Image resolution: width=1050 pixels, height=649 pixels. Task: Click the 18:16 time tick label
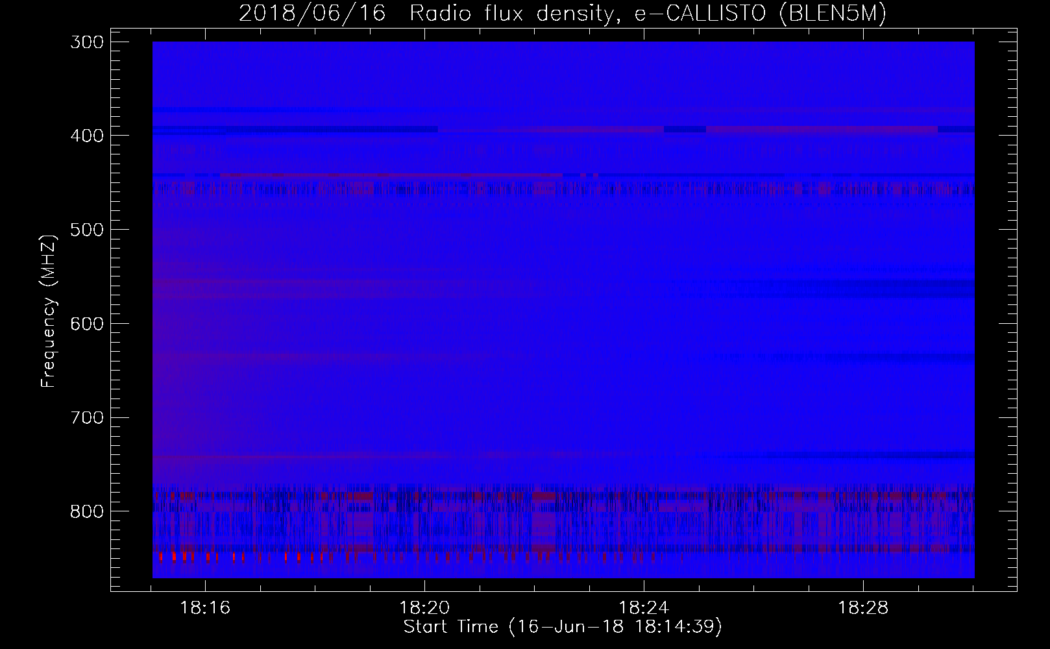coord(206,608)
